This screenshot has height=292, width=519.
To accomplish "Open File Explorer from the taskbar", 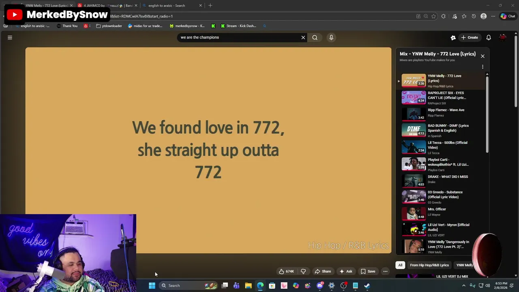I will (248, 286).
